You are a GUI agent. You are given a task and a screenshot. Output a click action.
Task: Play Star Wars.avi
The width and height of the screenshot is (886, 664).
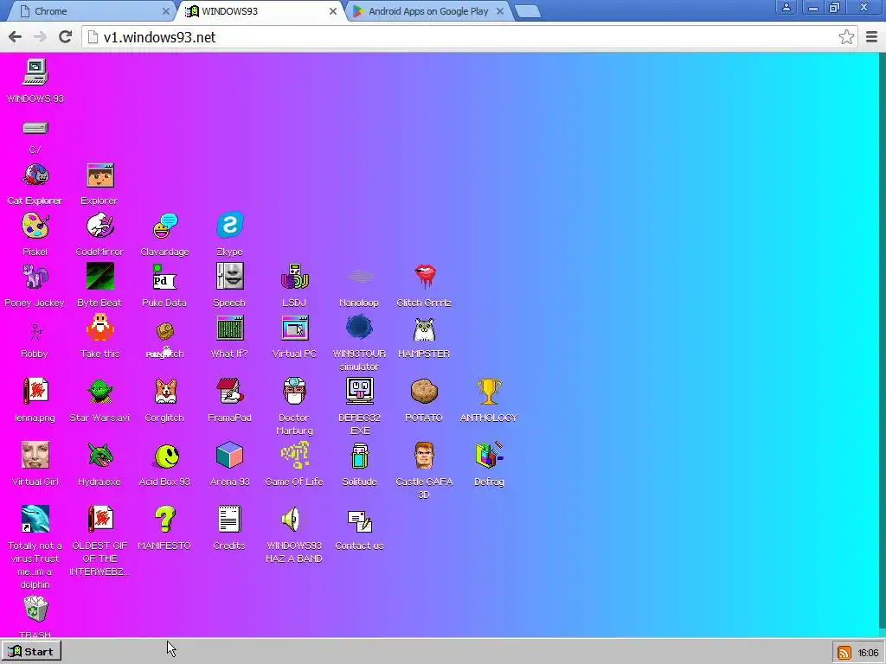pyautogui.click(x=100, y=392)
